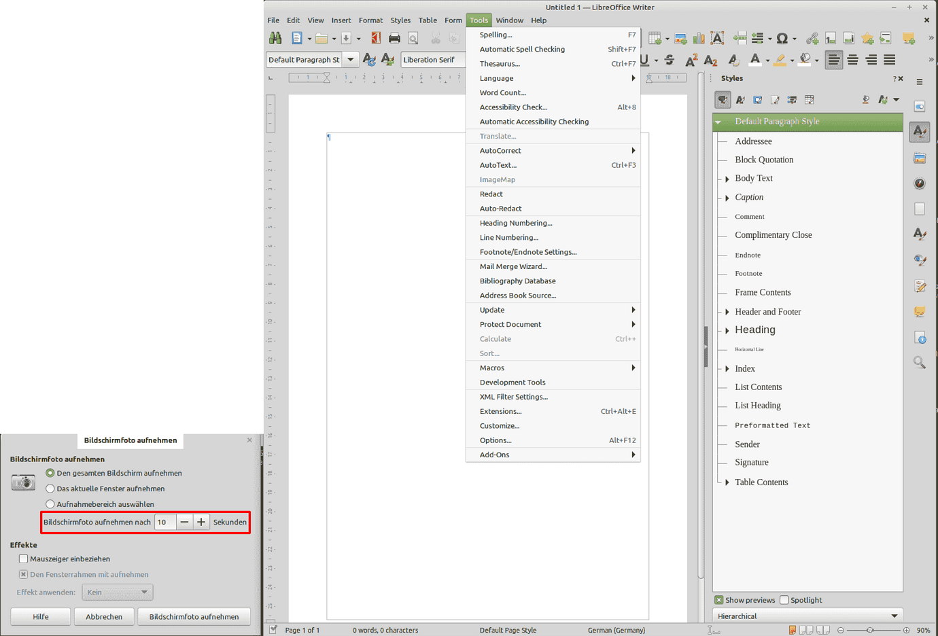Insert a hyperlink via the toolbar icon

click(812, 39)
